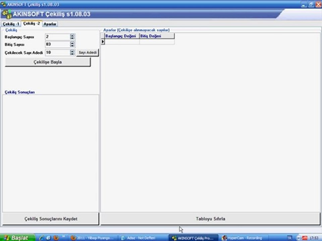Select the Çekiliş -2 tab
The image size is (322, 241).
pyautogui.click(x=32, y=23)
